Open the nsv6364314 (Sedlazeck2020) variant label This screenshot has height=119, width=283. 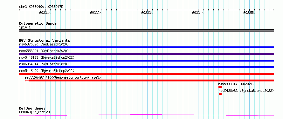[44, 64]
